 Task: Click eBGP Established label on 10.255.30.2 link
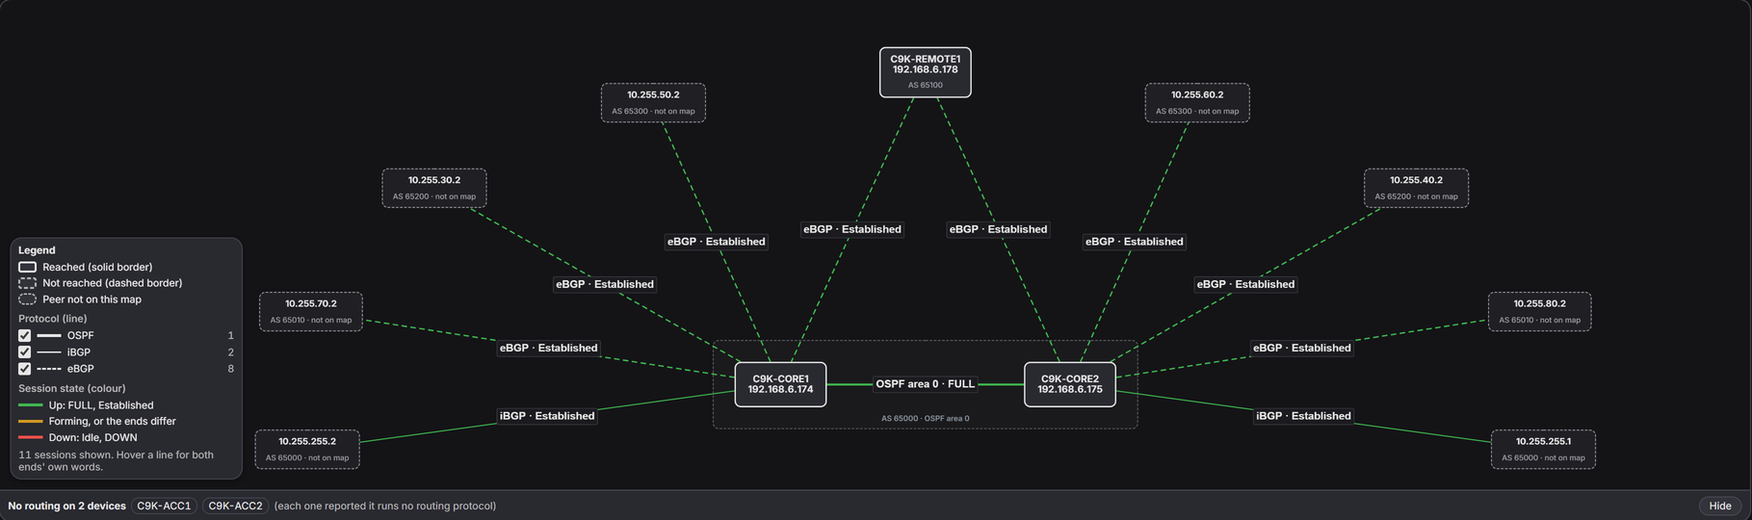coord(605,284)
